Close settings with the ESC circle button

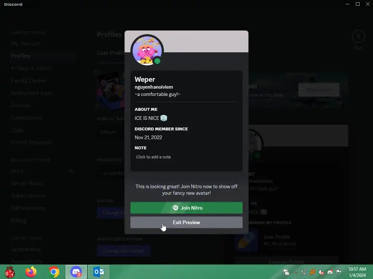coord(358,37)
